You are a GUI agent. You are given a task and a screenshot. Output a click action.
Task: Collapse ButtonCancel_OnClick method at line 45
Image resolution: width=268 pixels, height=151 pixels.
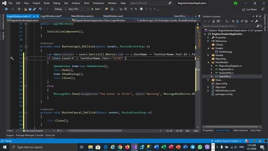pyautogui.click(x=26, y=113)
